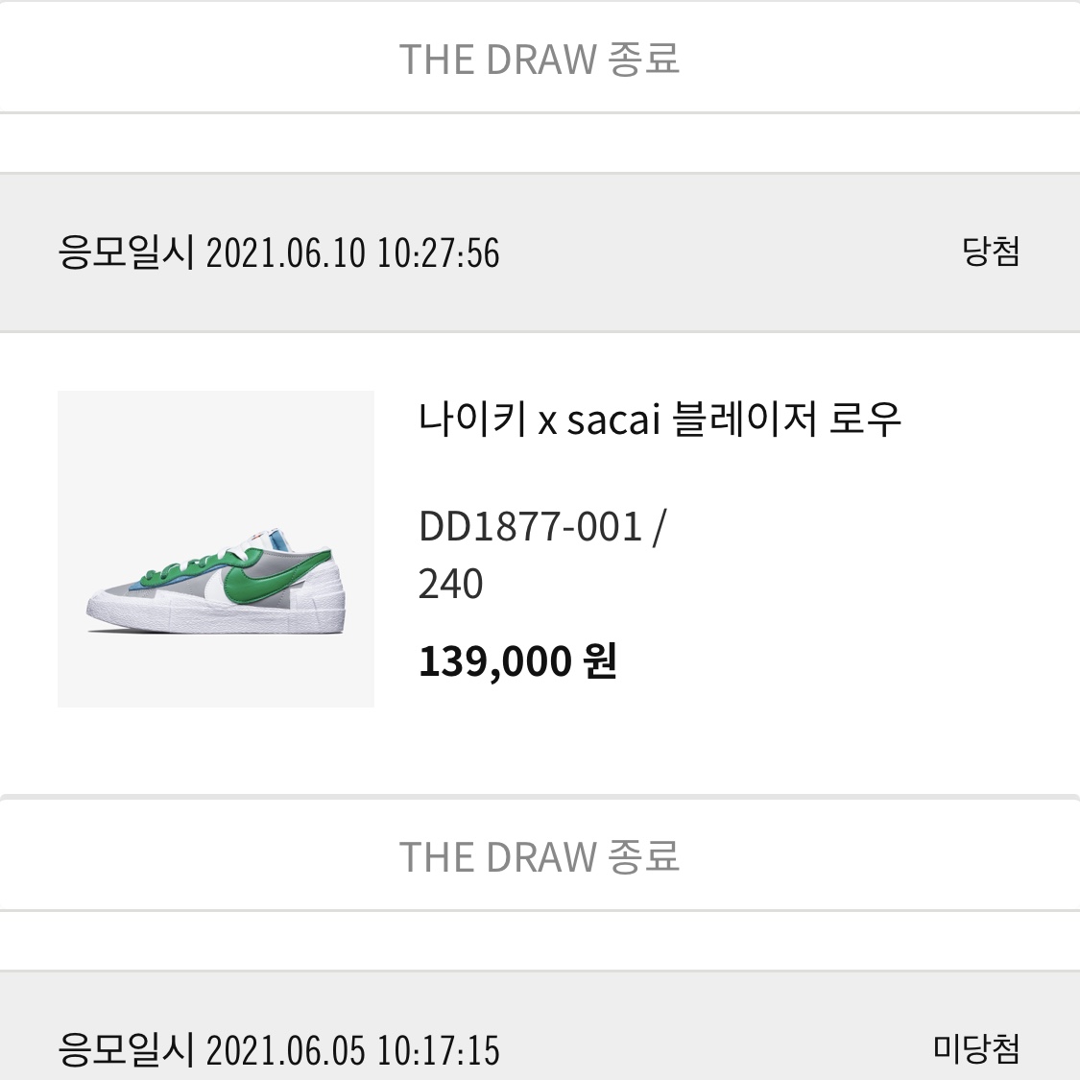Tap 응모일시 label beside the 2021.06.10 date

pos(126,252)
